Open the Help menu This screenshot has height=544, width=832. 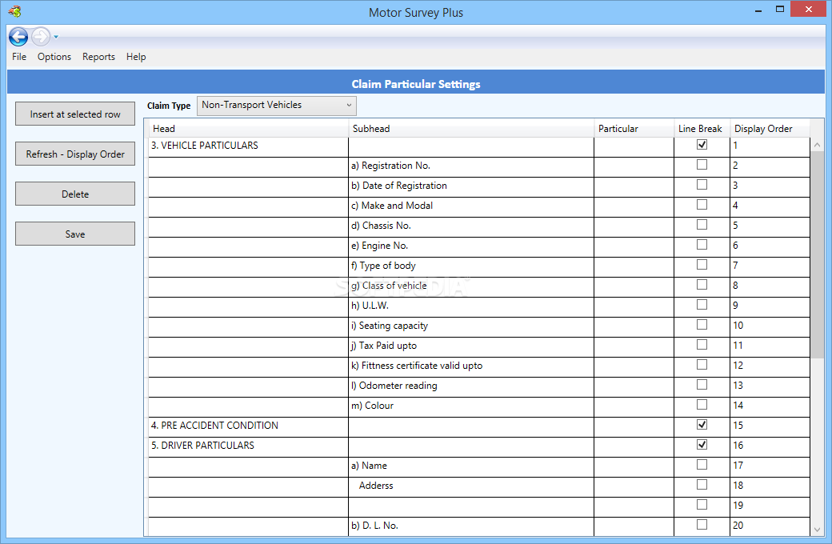[136, 57]
